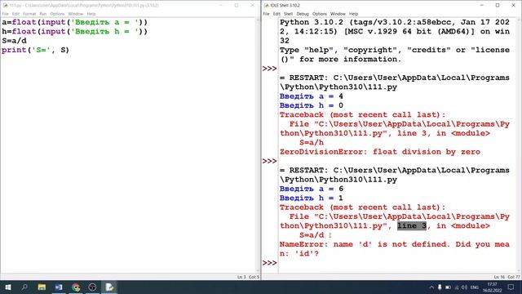The image size is (522, 294).
Task: Click the 'Type "help", "copyright"' info line
Action: 395,55
